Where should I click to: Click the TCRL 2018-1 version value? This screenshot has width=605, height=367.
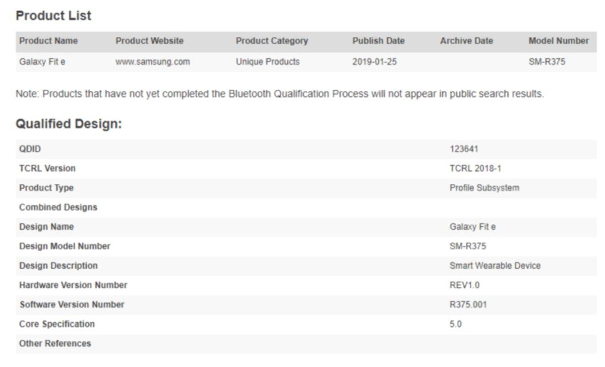point(475,168)
